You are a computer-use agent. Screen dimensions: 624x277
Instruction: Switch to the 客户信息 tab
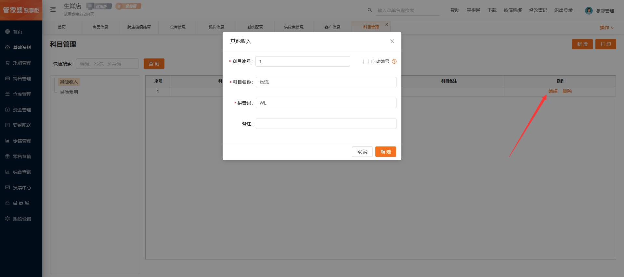click(x=332, y=27)
